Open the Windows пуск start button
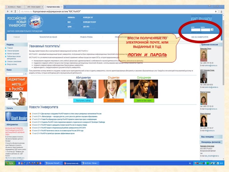Viewport: 229px width, 172px height. 10,163
